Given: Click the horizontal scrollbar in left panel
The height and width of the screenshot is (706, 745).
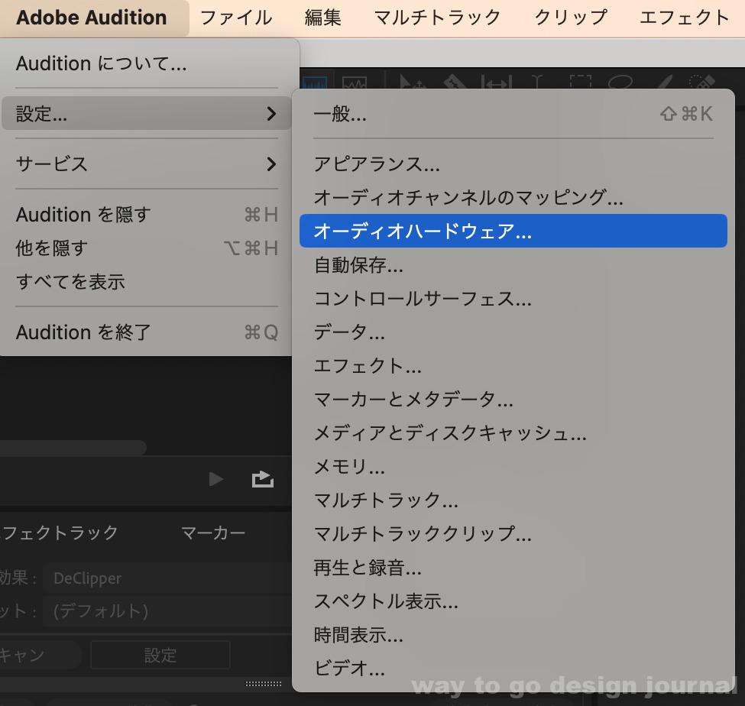Looking at the screenshot, I should click(x=73, y=448).
